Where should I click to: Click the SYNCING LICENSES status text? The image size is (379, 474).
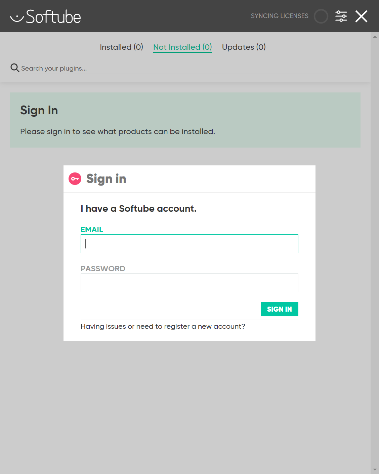pos(280,16)
